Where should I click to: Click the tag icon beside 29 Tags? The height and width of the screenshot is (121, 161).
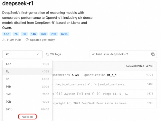click(47, 54)
